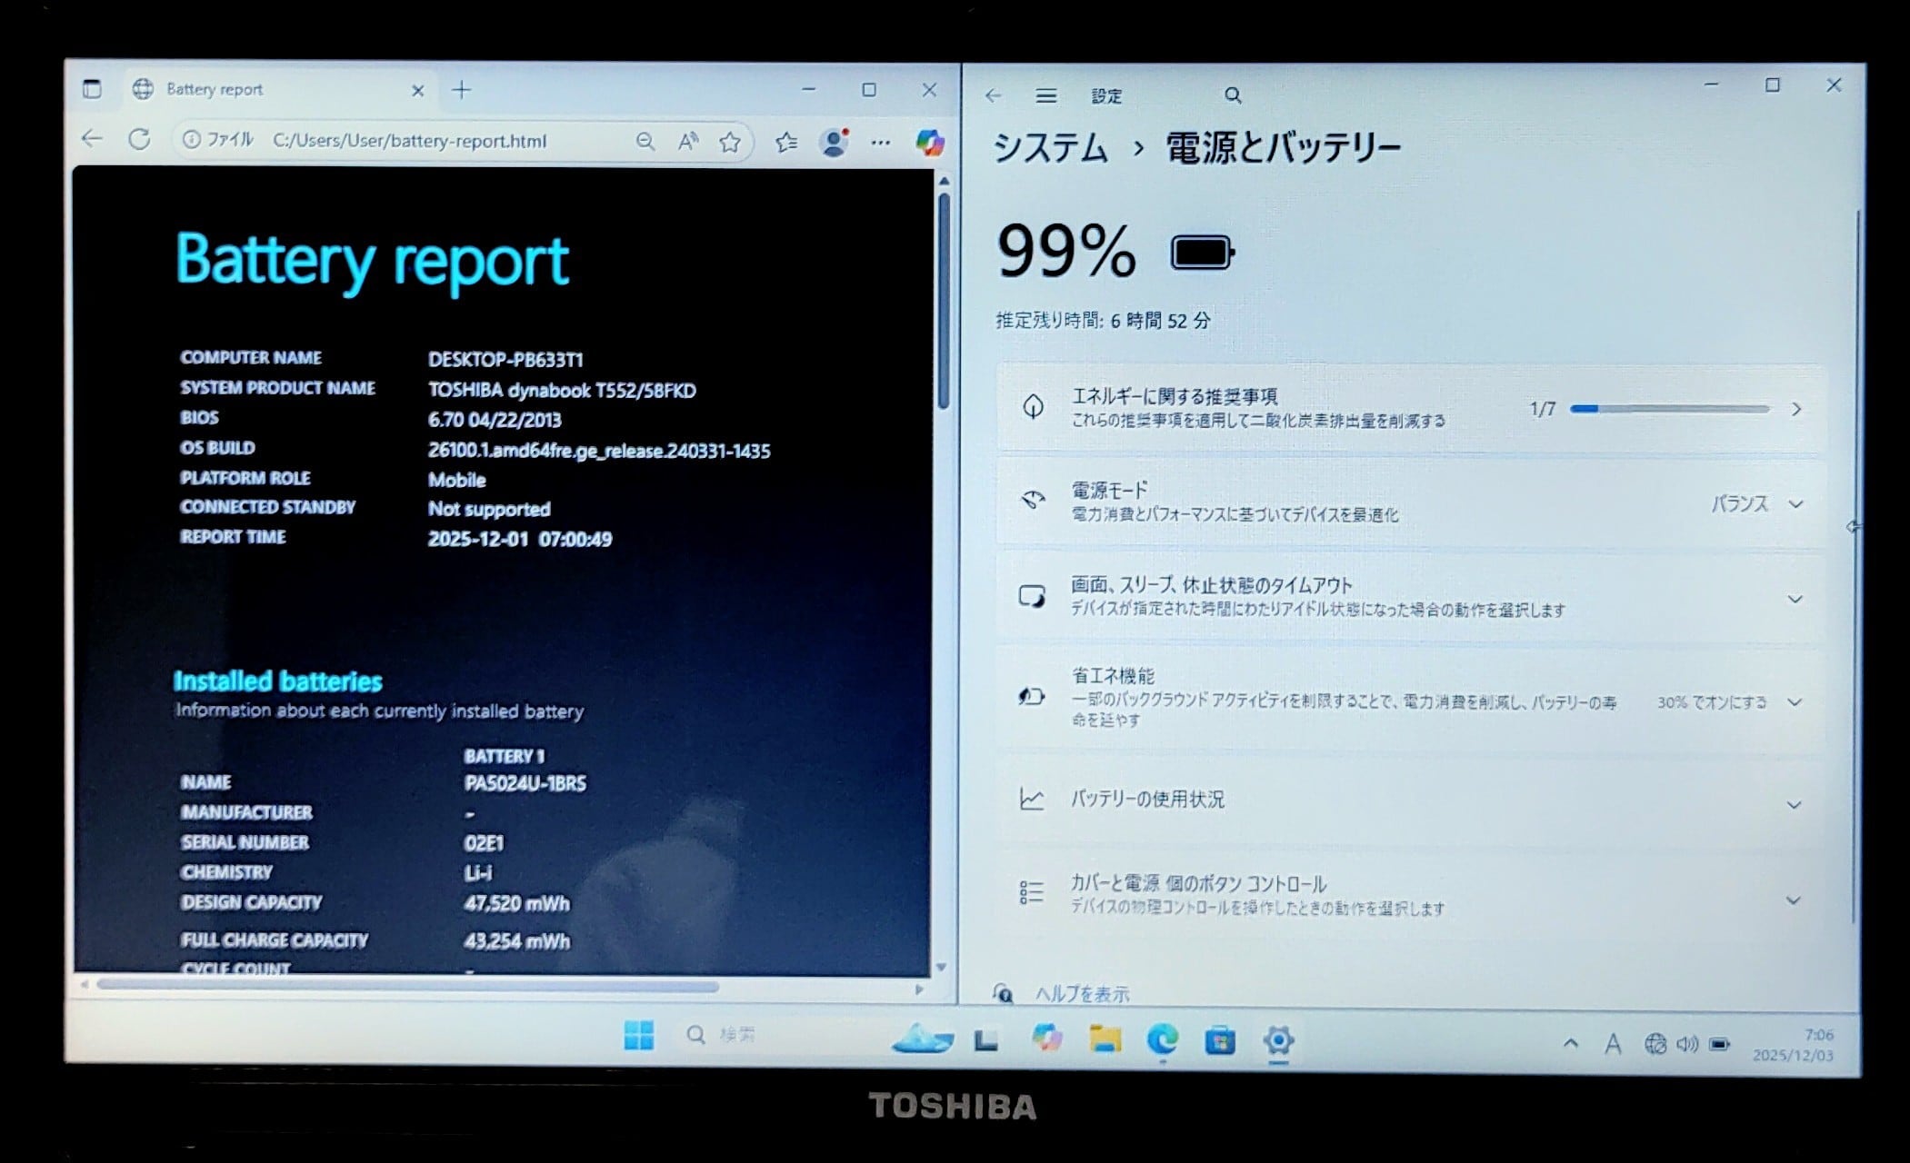Expand the 省エネ機能 section
The height and width of the screenshot is (1163, 1910).
(x=1794, y=701)
